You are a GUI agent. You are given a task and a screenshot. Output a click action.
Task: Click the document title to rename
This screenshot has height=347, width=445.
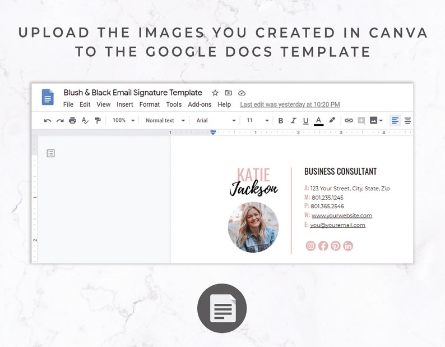pyautogui.click(x=133, y=93)
